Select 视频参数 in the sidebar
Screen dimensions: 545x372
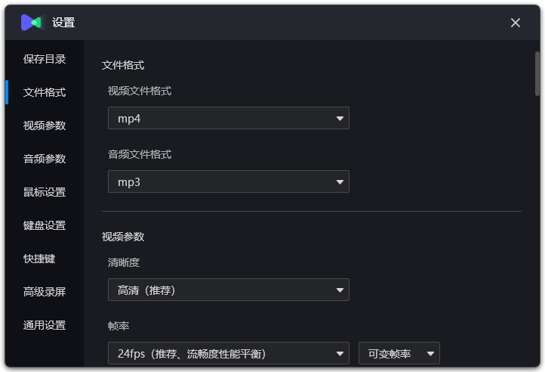(x=45, y=126)
